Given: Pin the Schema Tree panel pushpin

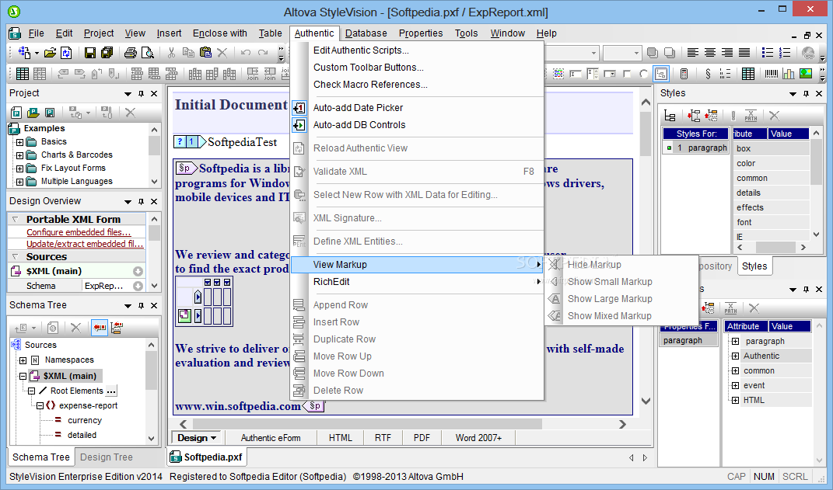Looking at the screenshot, I should (141, 306).
